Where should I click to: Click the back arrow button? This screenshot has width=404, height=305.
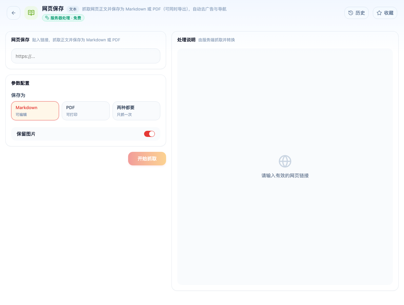coord(14,13)
